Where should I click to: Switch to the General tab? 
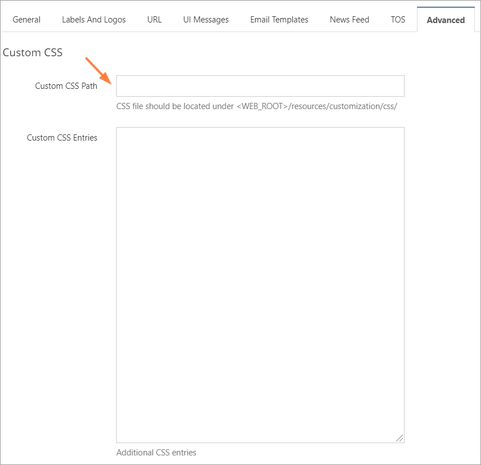pyautogui.click(x=26, y=19)
